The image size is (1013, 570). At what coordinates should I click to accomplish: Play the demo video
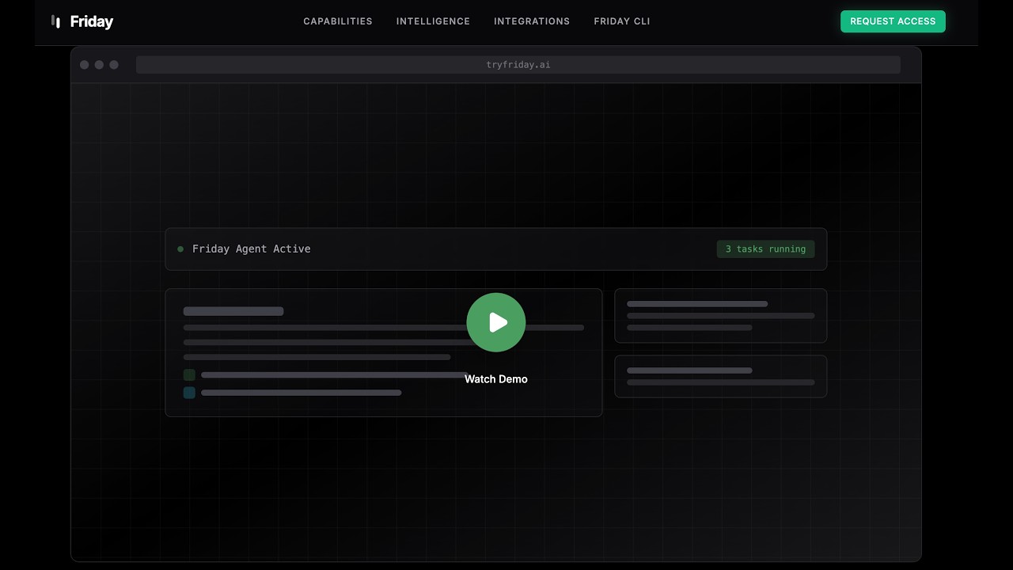496,322
